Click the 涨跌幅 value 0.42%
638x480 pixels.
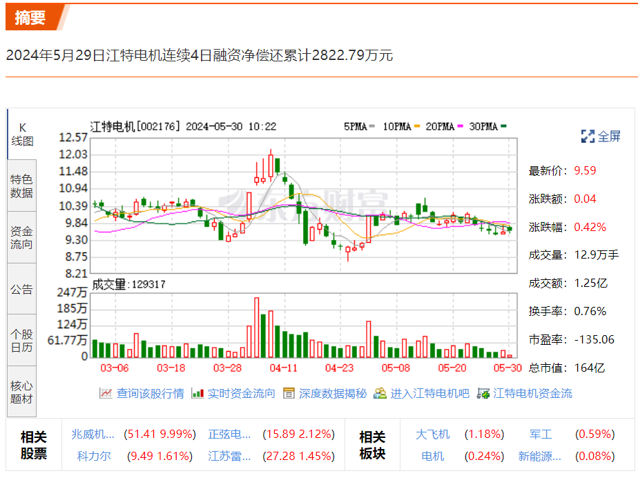tap(590, 227)
